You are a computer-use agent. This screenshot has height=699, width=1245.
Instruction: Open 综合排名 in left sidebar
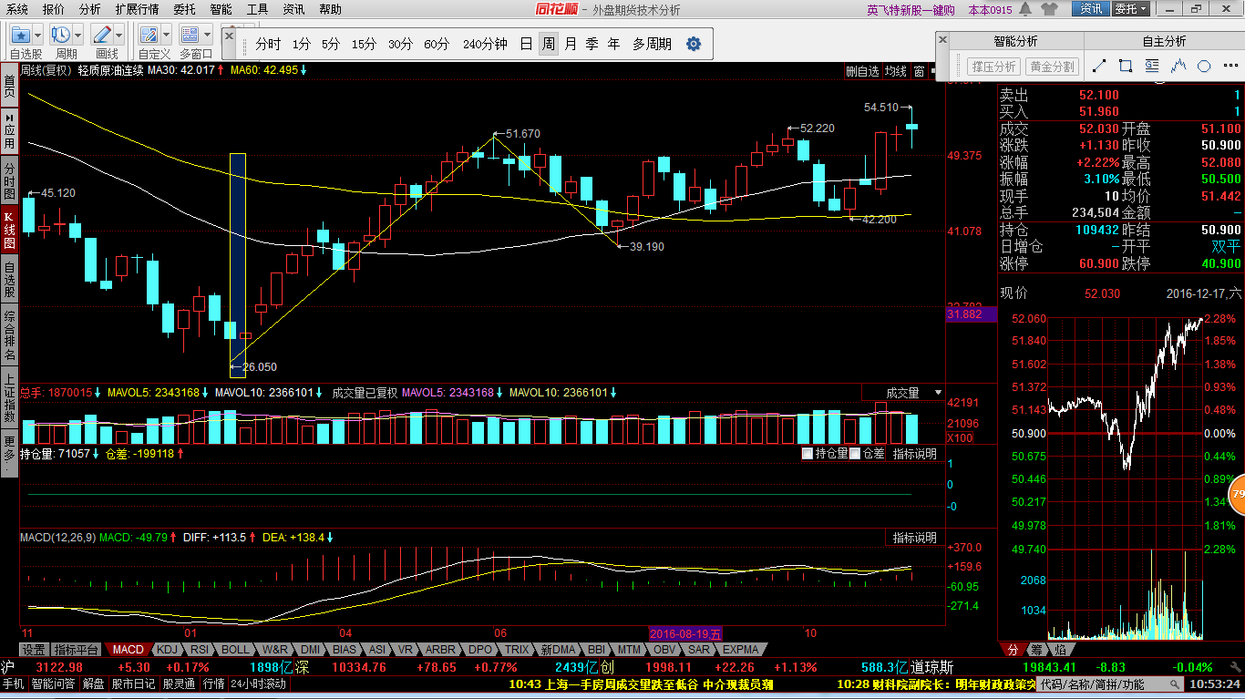9,334
